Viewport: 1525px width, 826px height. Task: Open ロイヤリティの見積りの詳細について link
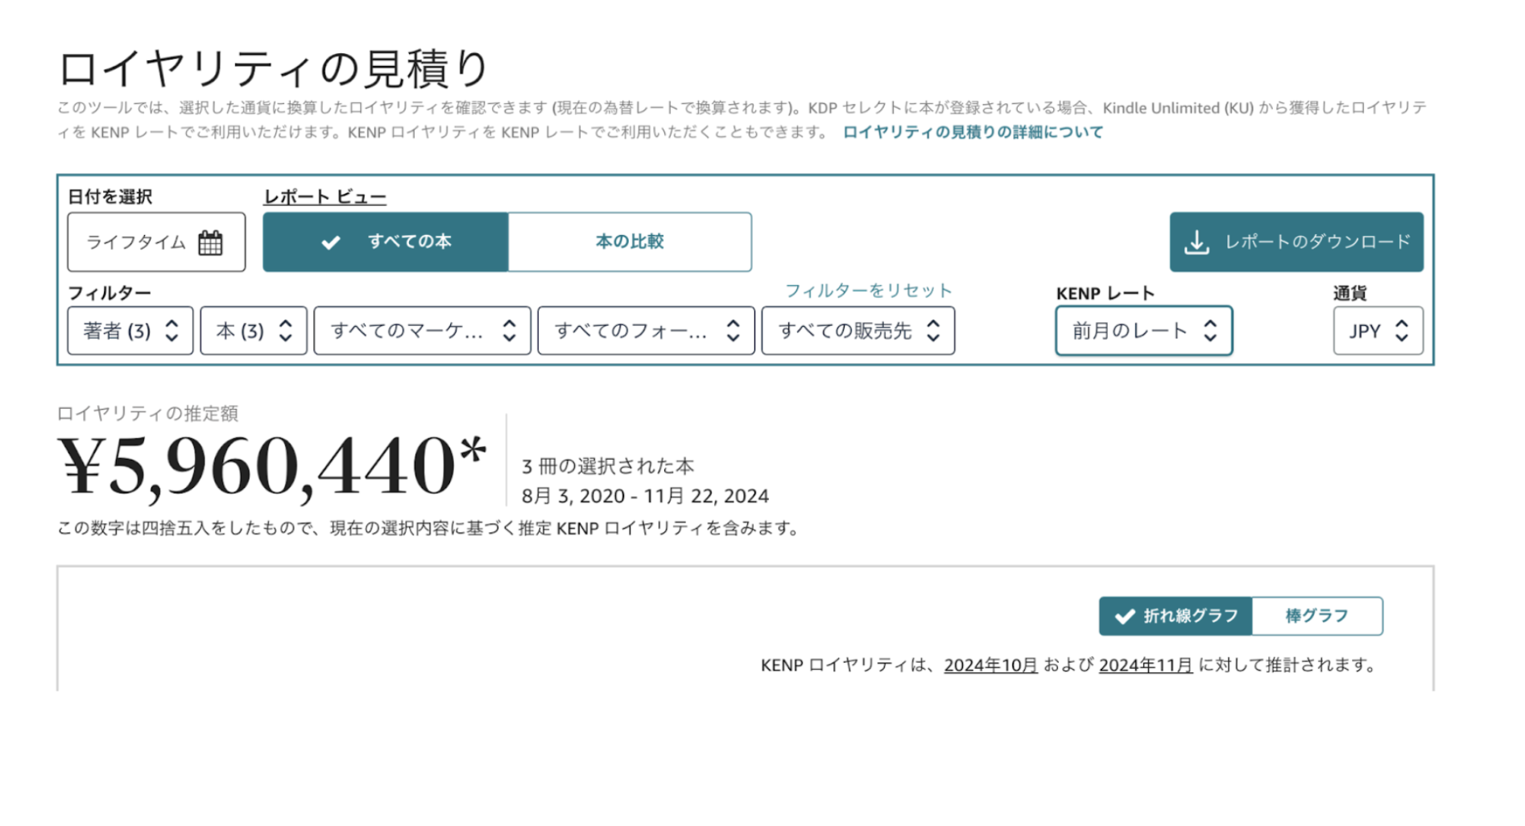pos(973,132)
